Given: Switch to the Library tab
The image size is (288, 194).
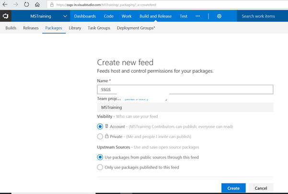Looking at the screenshot, I should coord(75,28).
